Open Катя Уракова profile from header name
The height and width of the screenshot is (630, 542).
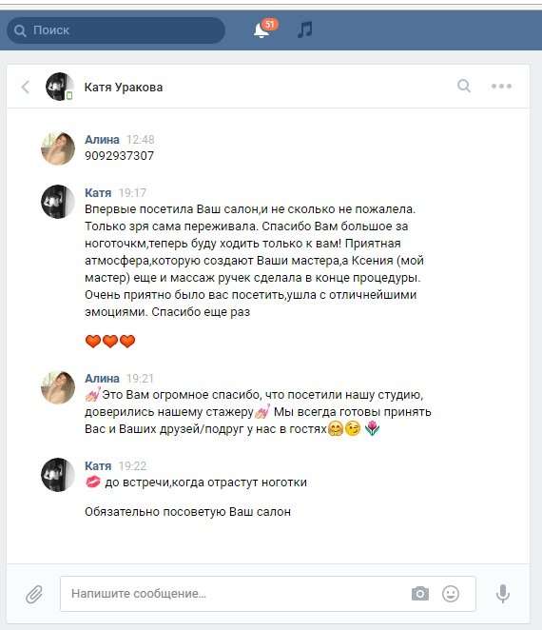124,88
